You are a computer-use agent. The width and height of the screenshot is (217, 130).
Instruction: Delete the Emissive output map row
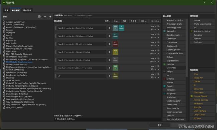point(158,69)
